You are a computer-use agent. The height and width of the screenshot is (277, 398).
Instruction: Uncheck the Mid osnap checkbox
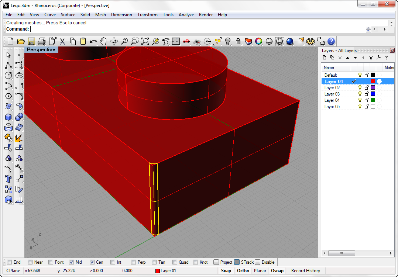72,262
